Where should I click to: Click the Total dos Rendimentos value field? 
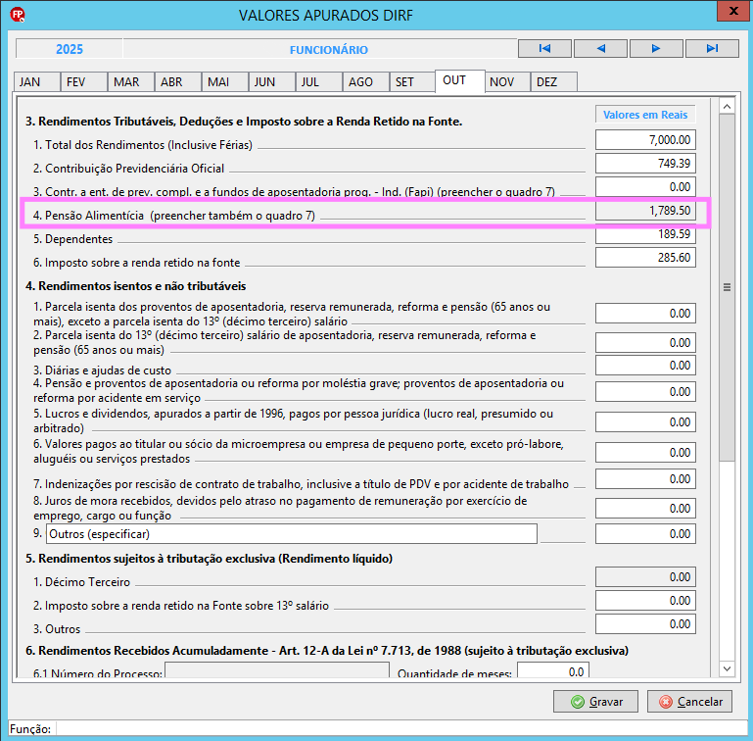645,140
